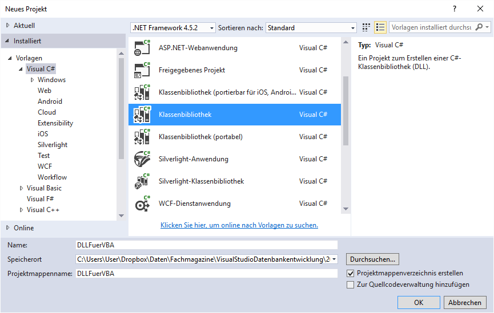494x313 pixels.
Task: Switch to small icons view
Action: (366, 27)
